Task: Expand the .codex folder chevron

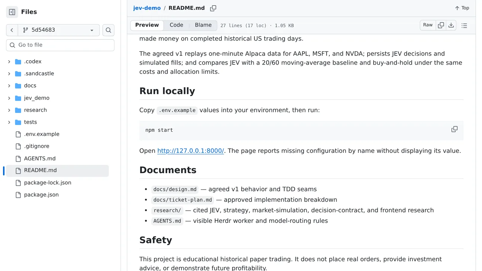Action: coord(9,62)
